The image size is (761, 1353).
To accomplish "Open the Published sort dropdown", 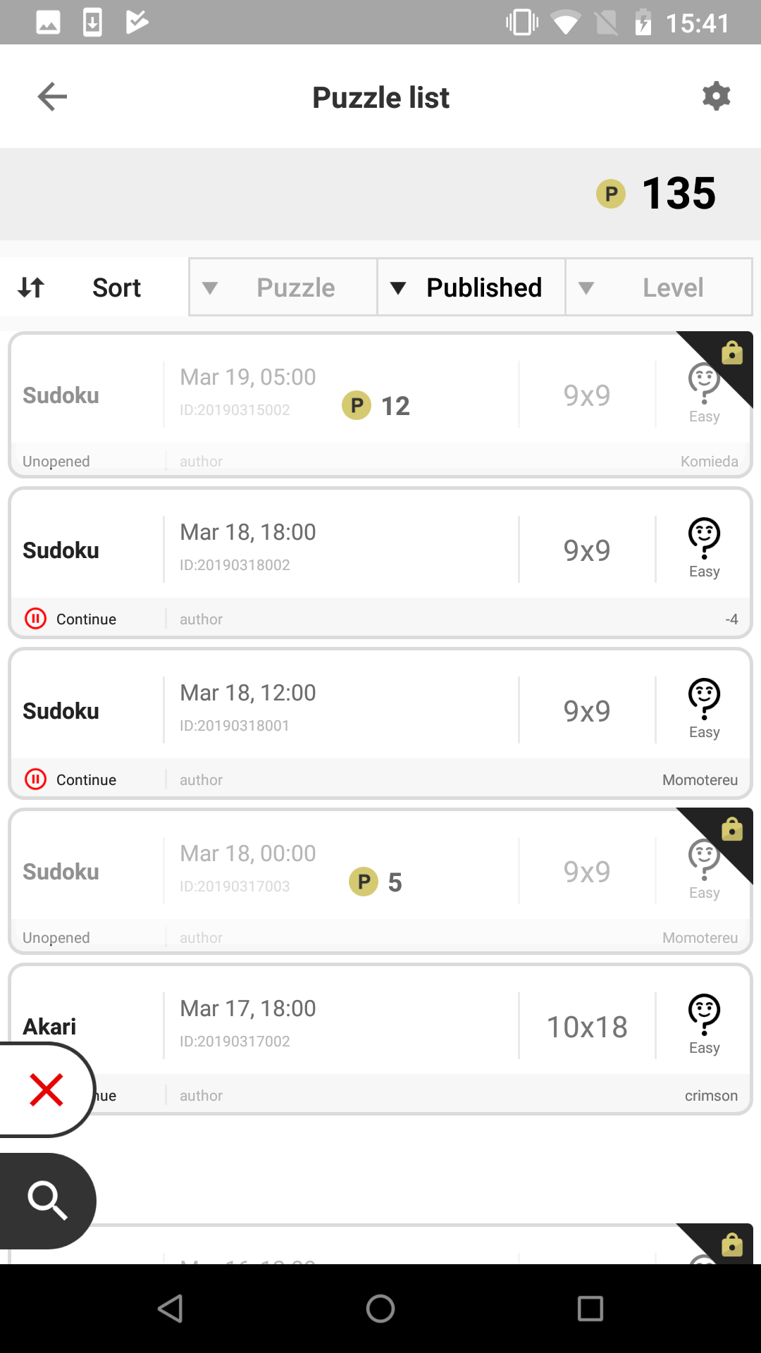I will tap(471, 288).
